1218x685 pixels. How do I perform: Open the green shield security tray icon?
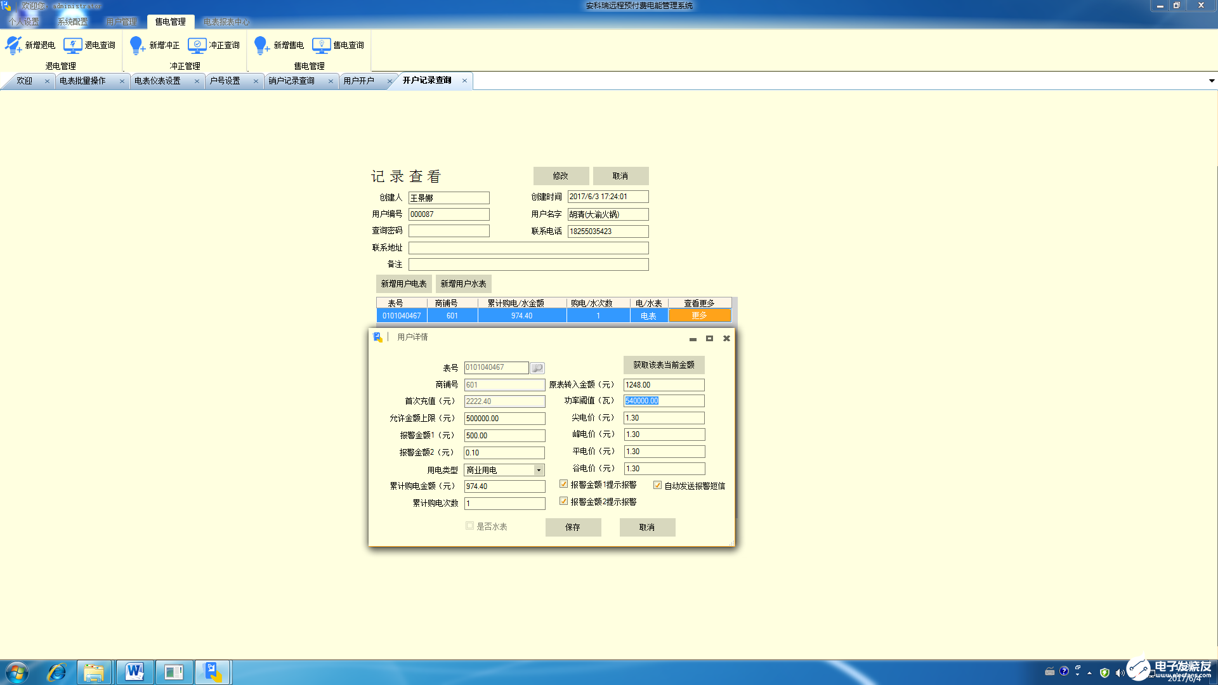pyautogui.click(x=1104, y=673)
